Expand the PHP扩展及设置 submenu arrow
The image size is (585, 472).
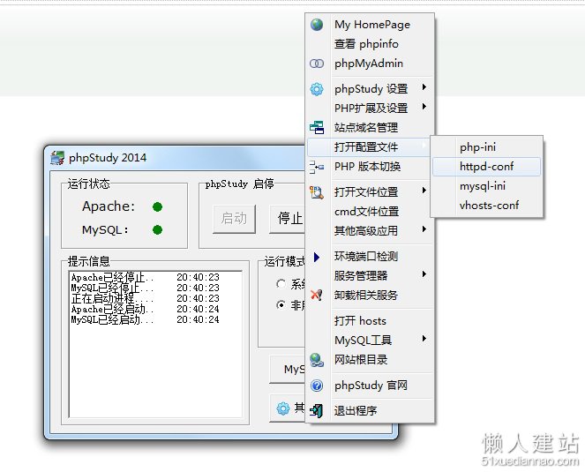coord(424,107)
